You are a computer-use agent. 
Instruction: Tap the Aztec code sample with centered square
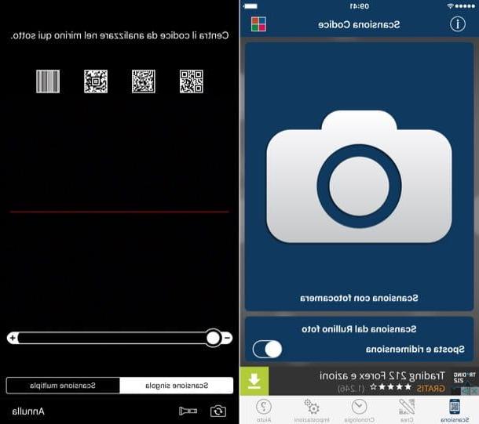point(96,82)
